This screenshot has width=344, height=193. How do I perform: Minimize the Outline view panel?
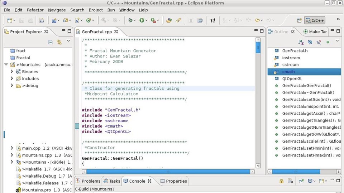click(x=333, y=30)
